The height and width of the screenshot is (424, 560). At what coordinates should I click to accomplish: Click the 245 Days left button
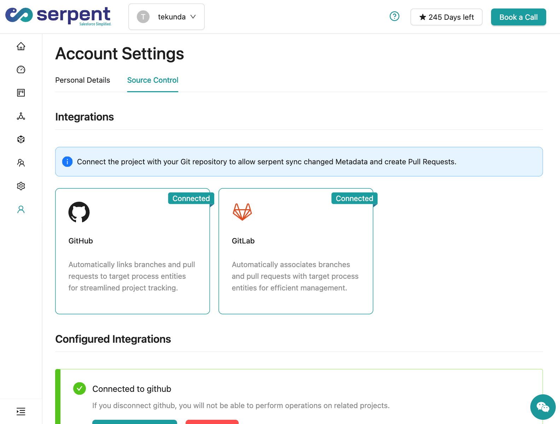coord(446,17)
